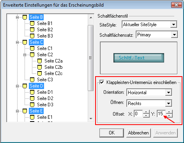This screenshot has height=143, width=184.
Task: Select Seite B2 in the tree
Action: pyautogui.click(x=45, y=30)
